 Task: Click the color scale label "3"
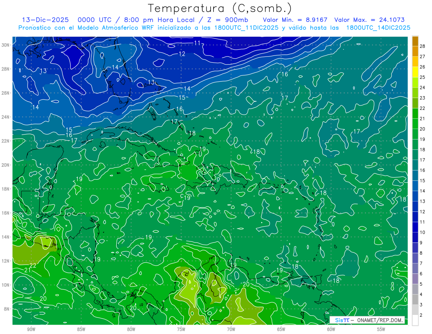pyautogui.click(x=421, y=305)
